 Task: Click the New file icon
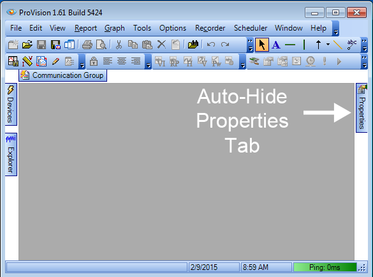click(13, 45)
